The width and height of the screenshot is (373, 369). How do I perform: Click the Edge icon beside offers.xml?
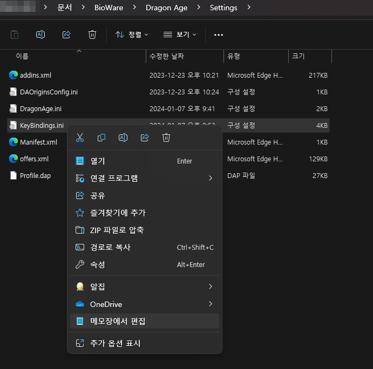(13, 159)
